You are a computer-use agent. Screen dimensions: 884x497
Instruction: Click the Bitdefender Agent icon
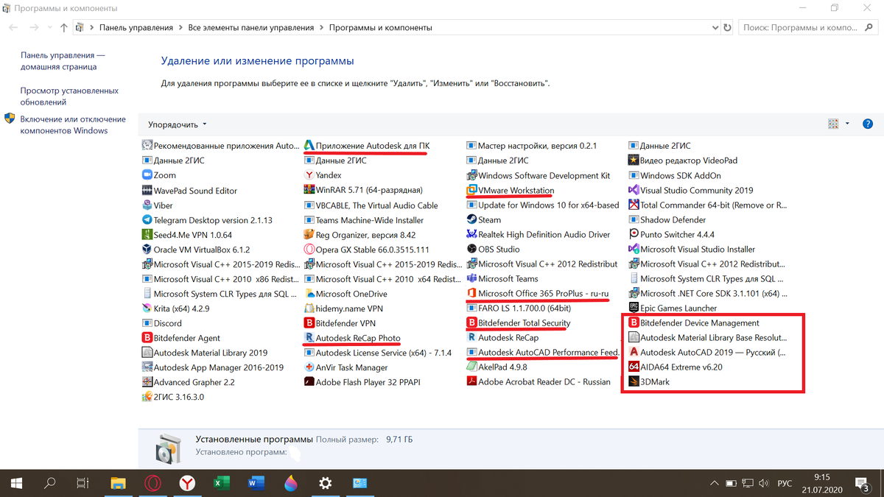tap(147, 338)
